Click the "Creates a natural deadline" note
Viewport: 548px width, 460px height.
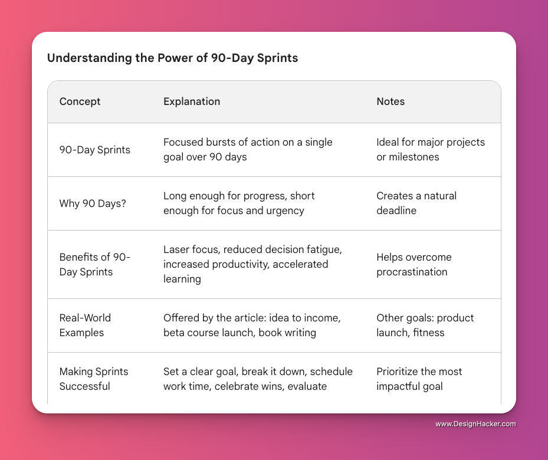[416, 203]
